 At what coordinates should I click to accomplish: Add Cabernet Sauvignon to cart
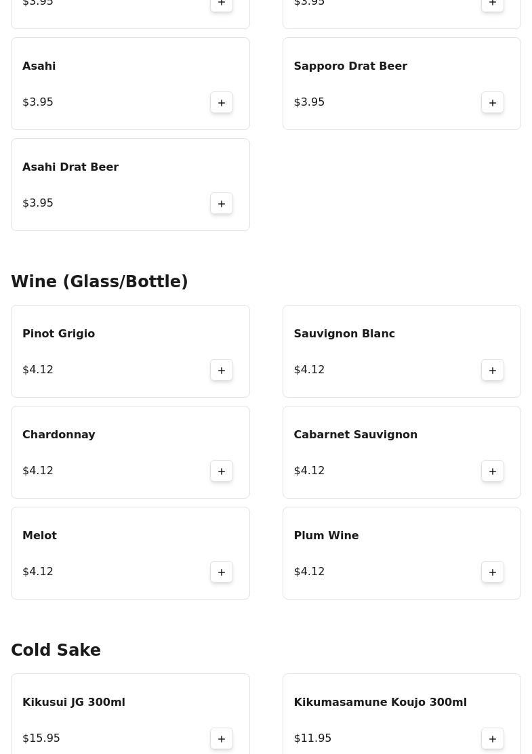point(493,471)
